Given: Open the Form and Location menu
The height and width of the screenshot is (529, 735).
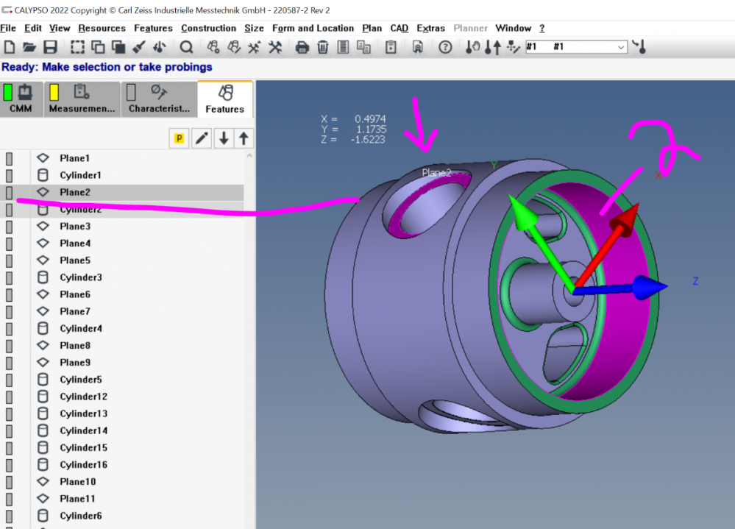Looking at the screenshot, I should (x=313, y=28).
